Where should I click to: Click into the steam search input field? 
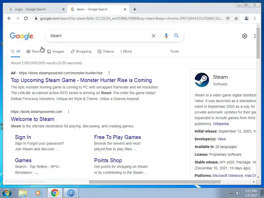pos(99,36)
